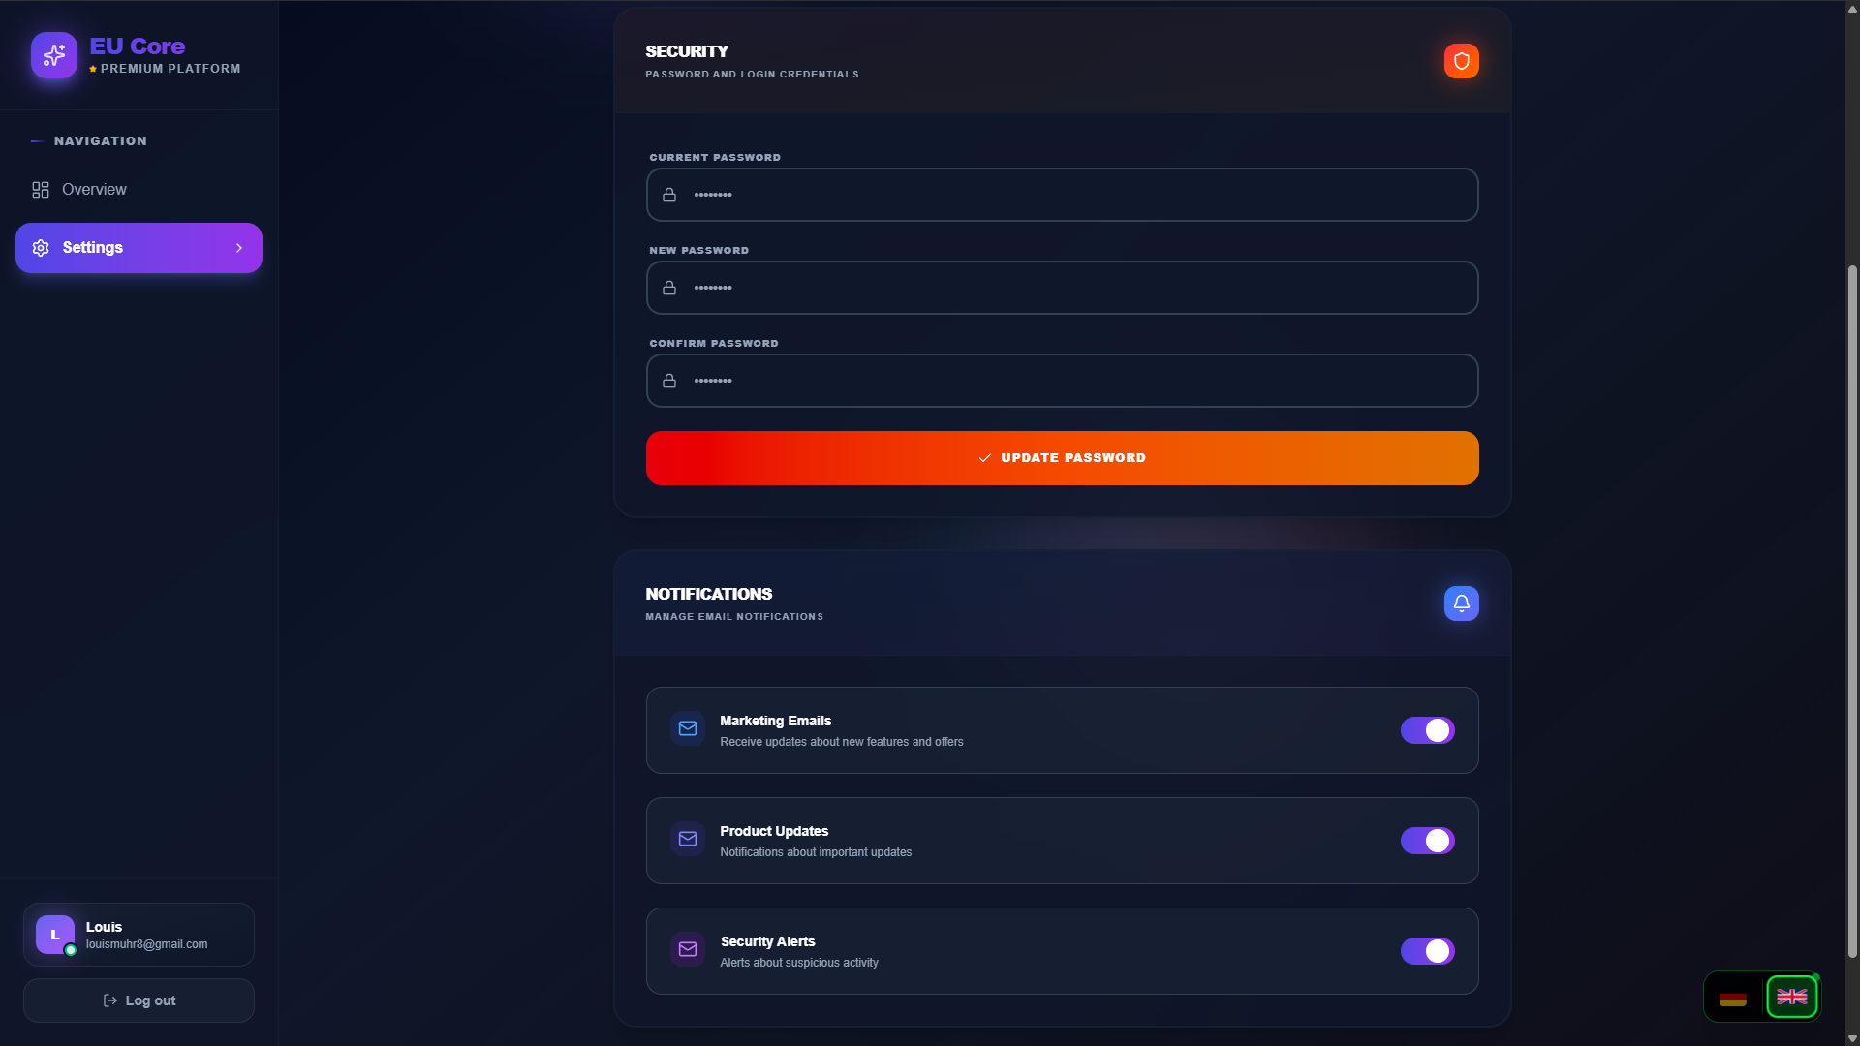Click the Marketing Emails envelope icon
This screenshot has width=1860, height=1046.
pyautogui.click(x=688, y=729)
